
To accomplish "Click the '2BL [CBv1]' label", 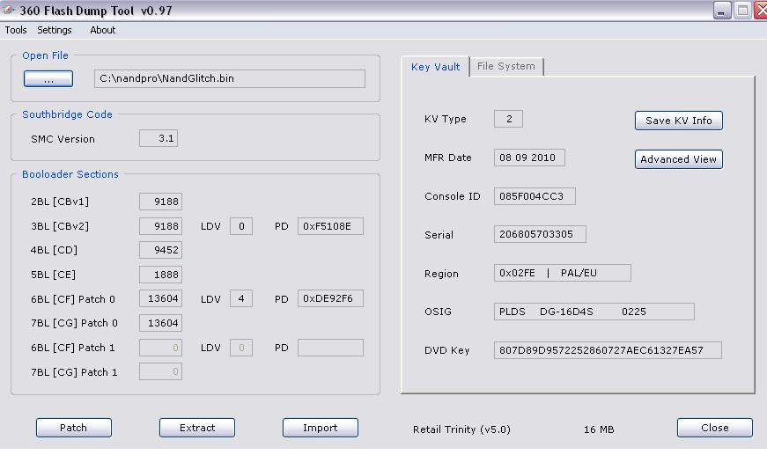I will pyautogui.click(x=60, y=202).
